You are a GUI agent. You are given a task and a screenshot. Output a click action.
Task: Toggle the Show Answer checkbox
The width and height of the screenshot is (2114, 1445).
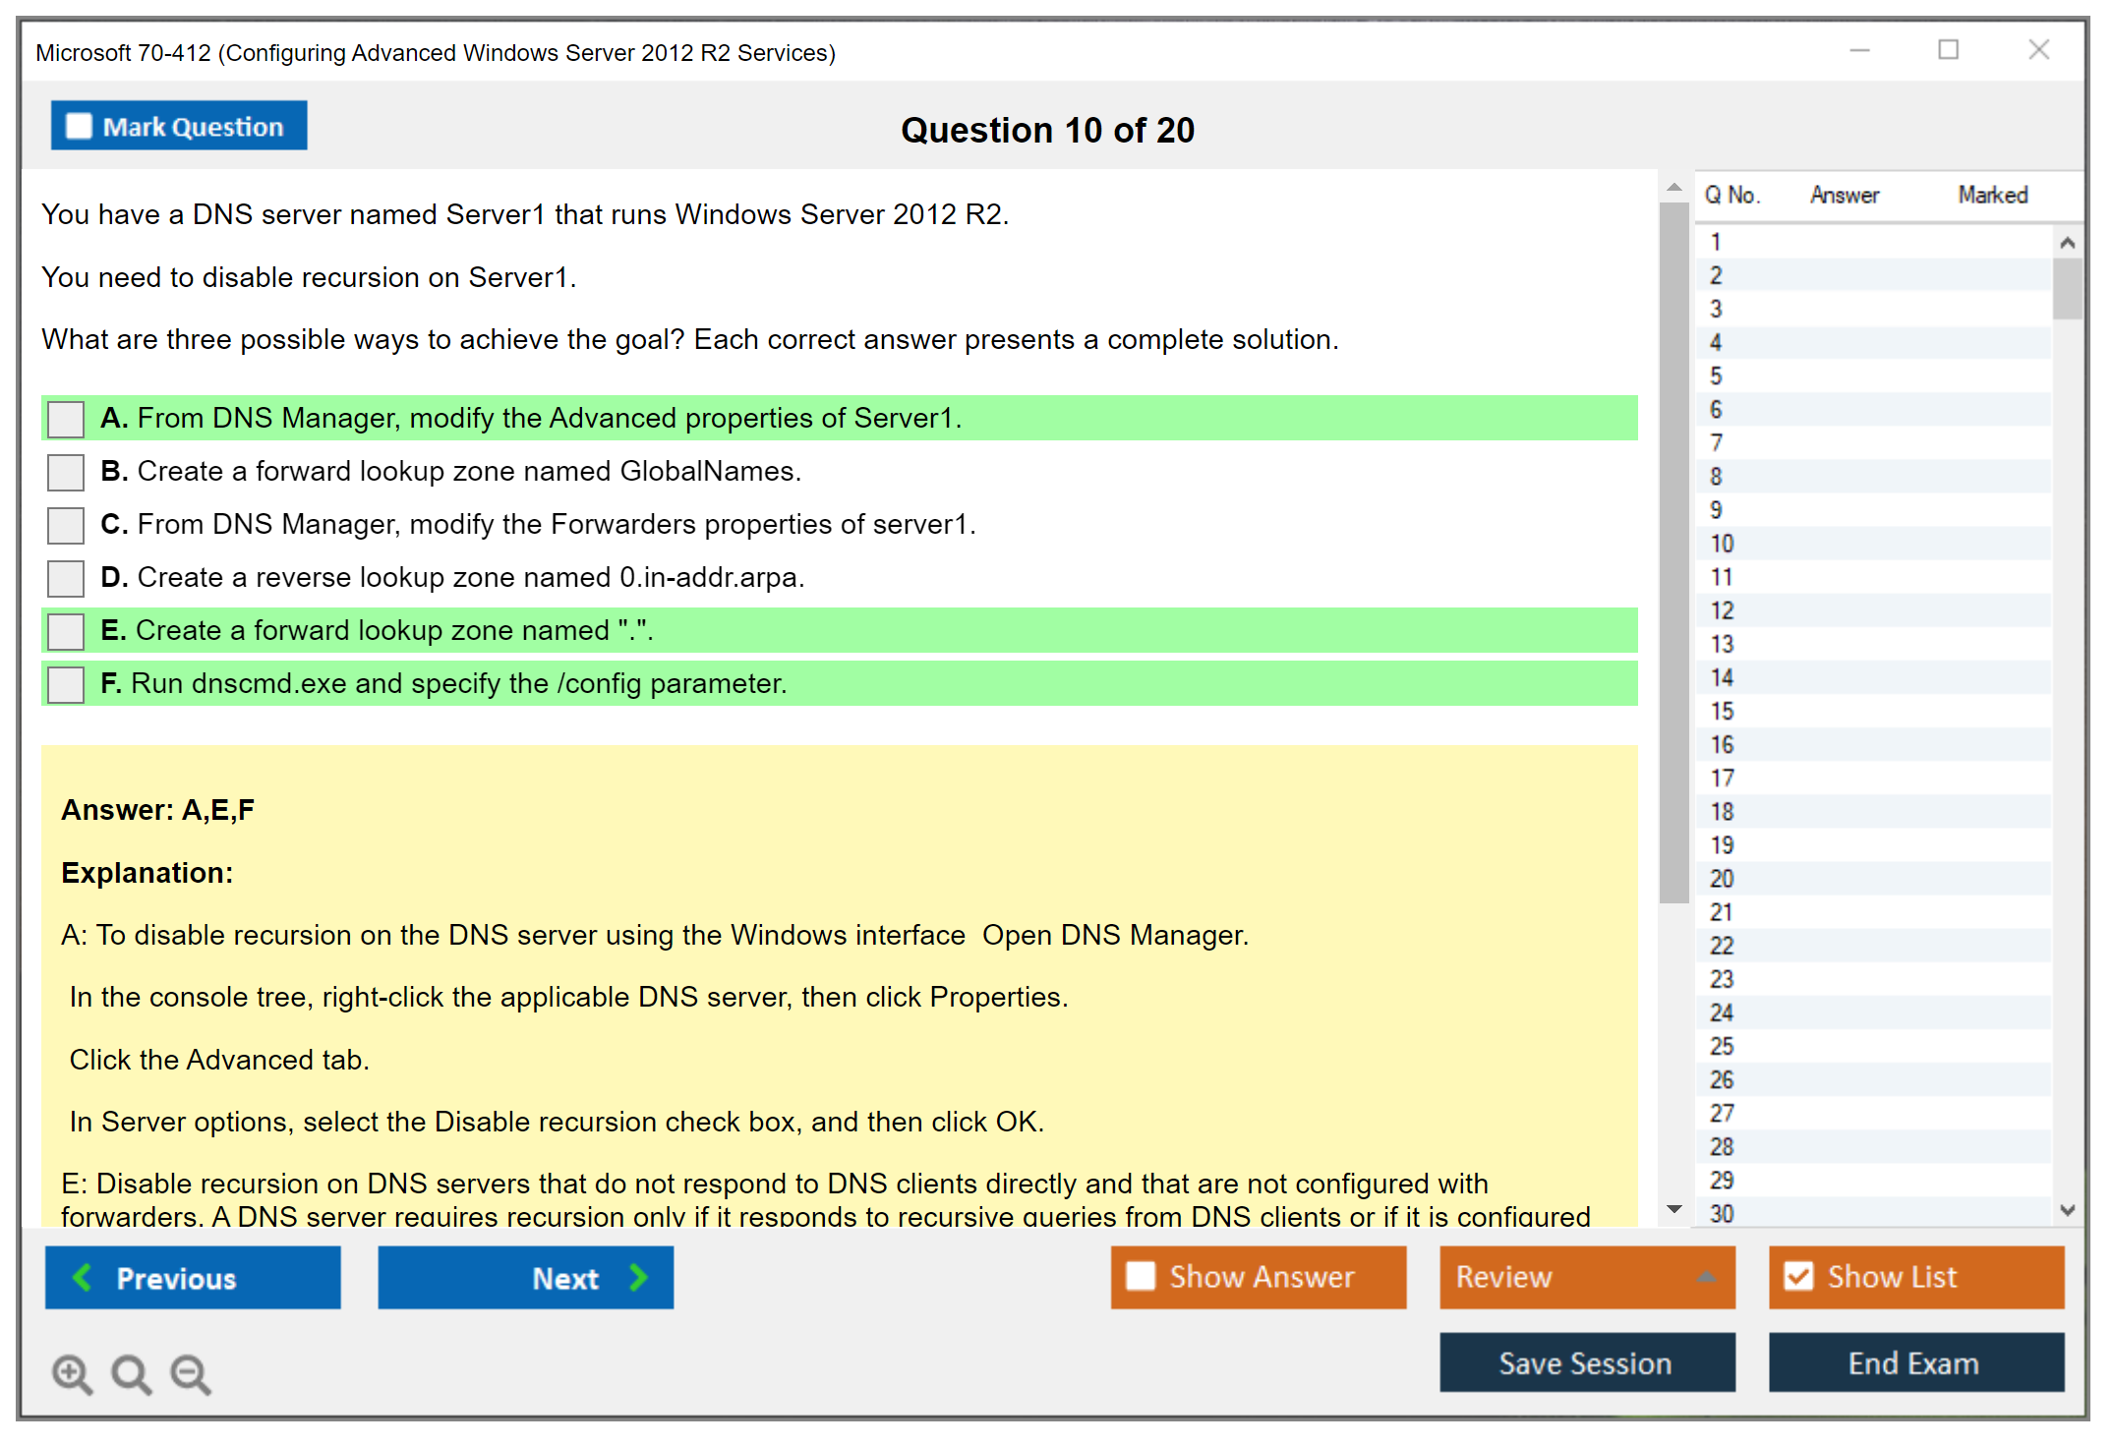[x=1141, y=1276]
